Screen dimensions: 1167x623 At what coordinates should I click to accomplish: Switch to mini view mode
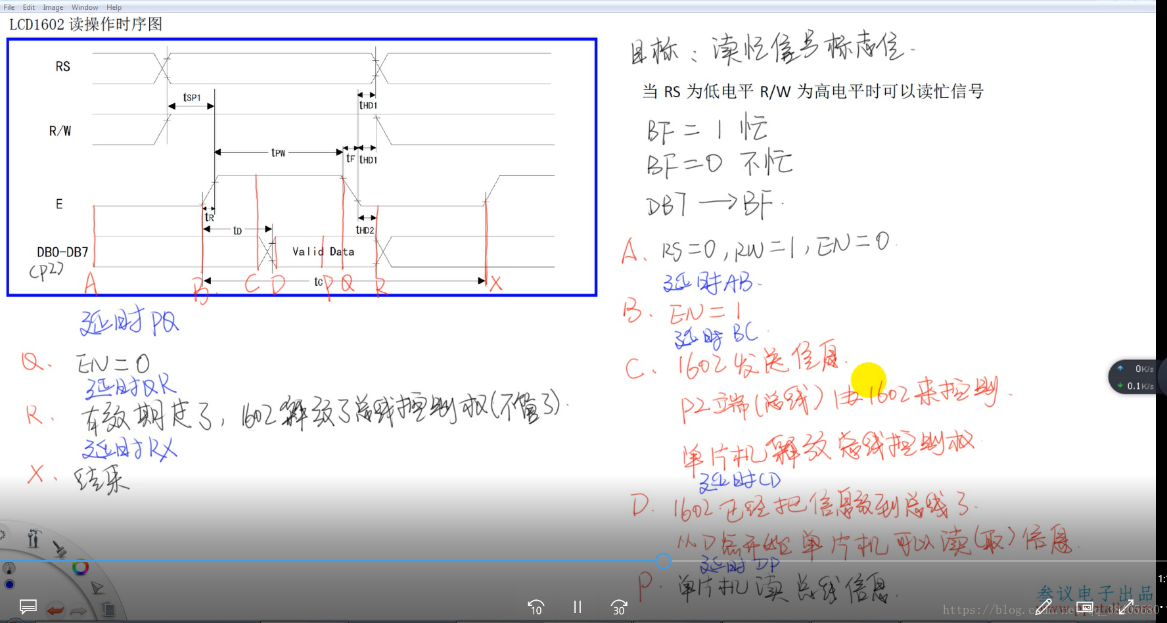[1085, 607]
